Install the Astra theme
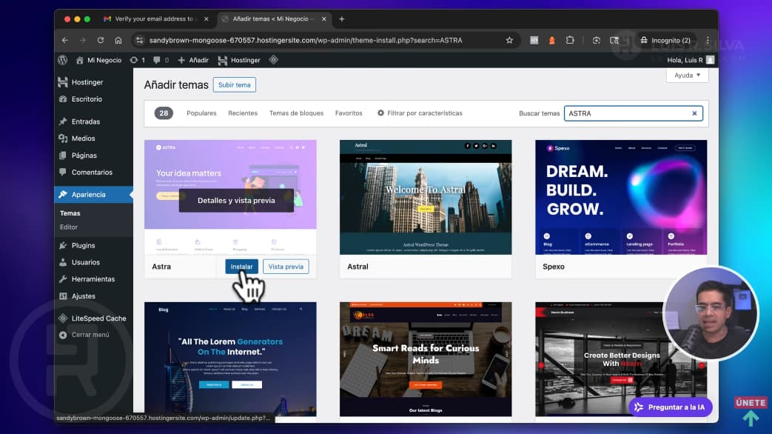Screen dimensions: 772x434 (x=241, y=267)
